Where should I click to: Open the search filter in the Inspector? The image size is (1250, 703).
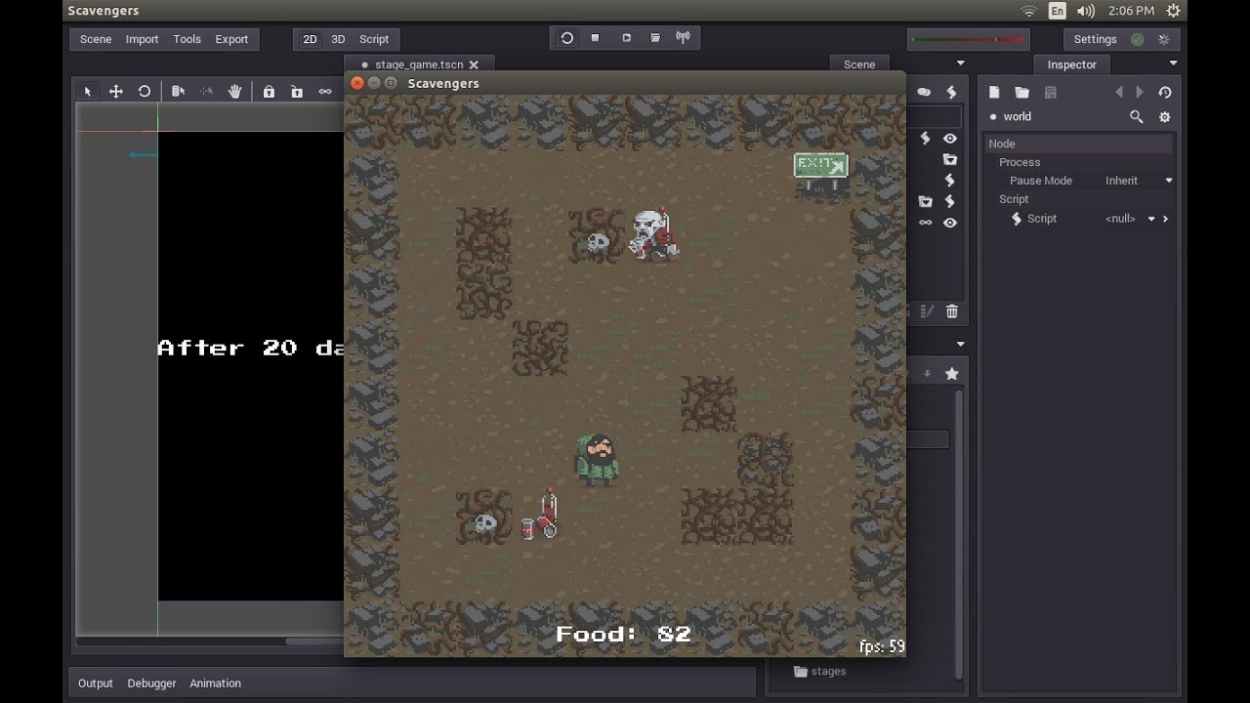pyautogui.click(x=1136, y=116)
